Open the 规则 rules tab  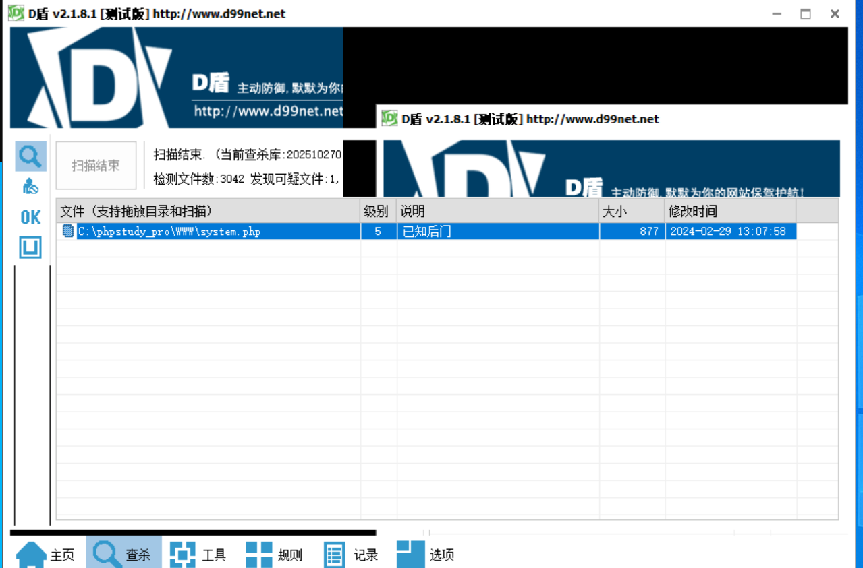(274, 555)
